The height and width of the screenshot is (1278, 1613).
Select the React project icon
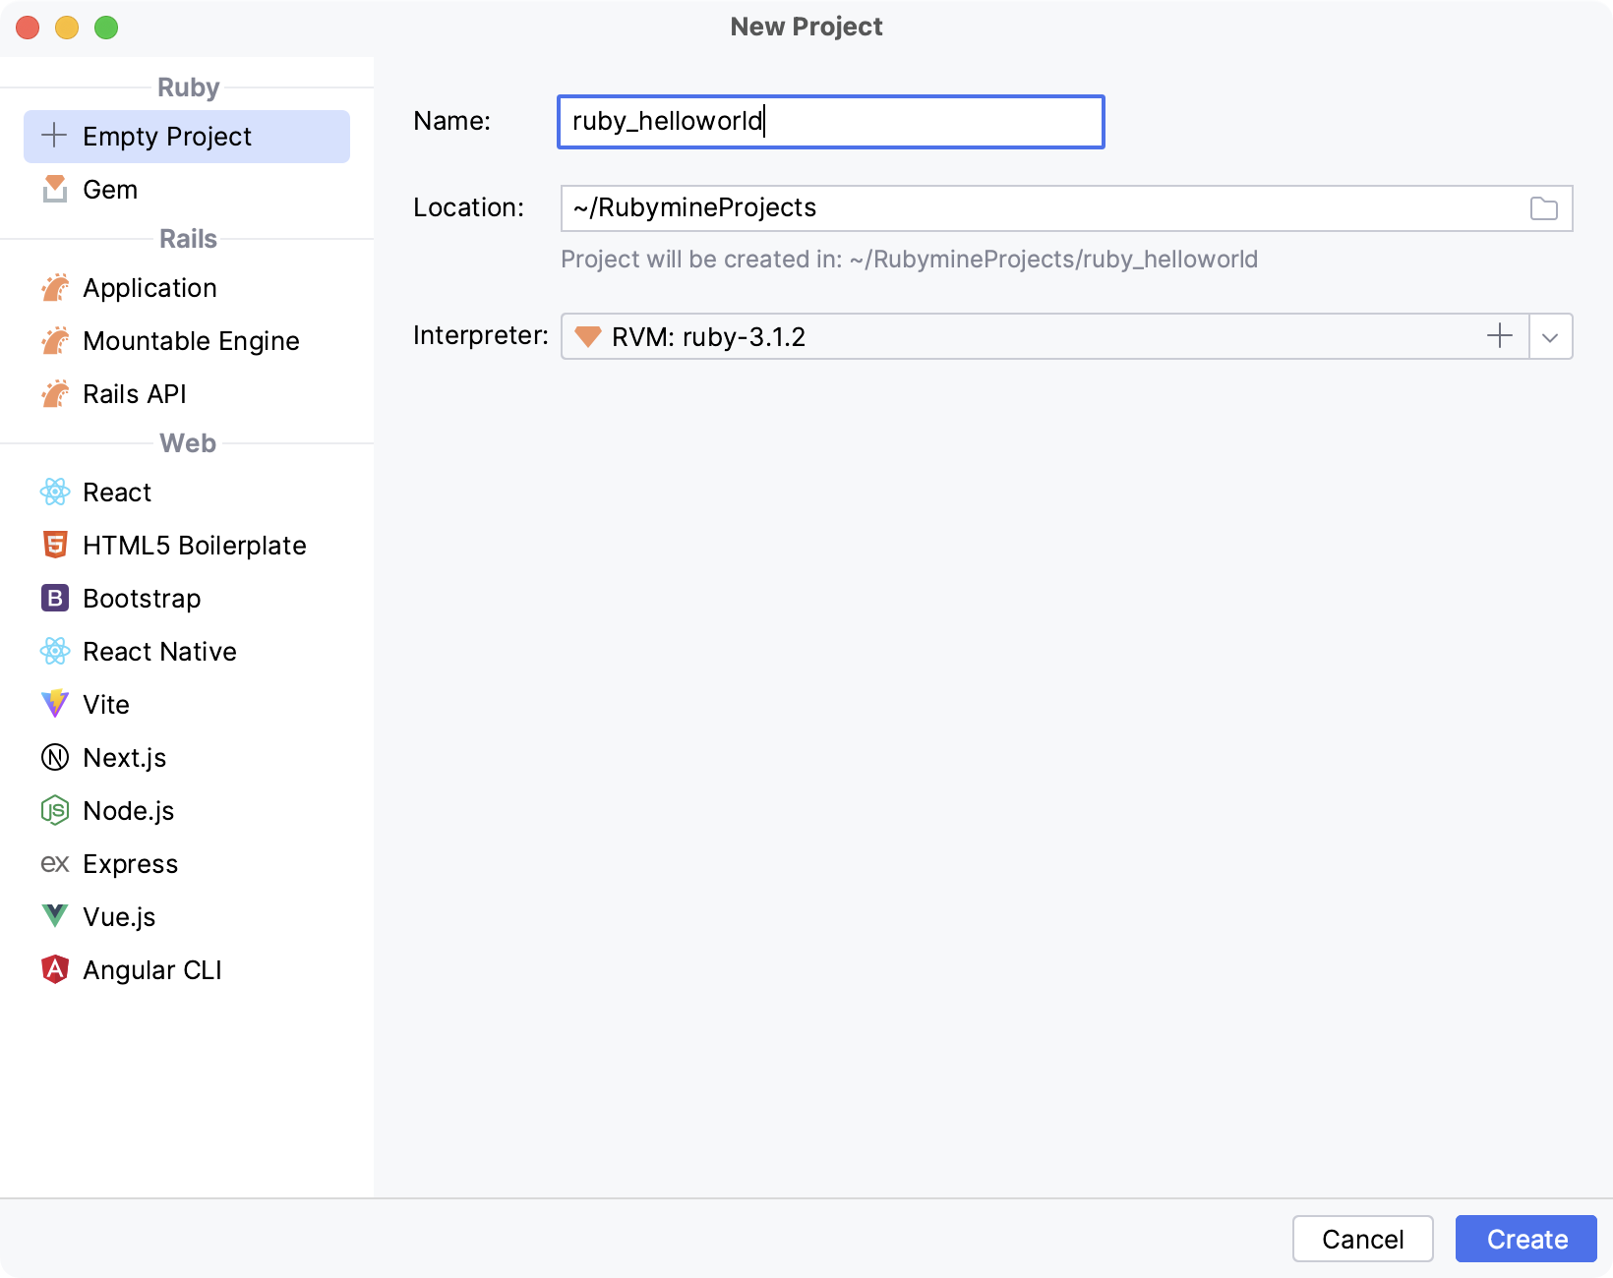[56, 492]
